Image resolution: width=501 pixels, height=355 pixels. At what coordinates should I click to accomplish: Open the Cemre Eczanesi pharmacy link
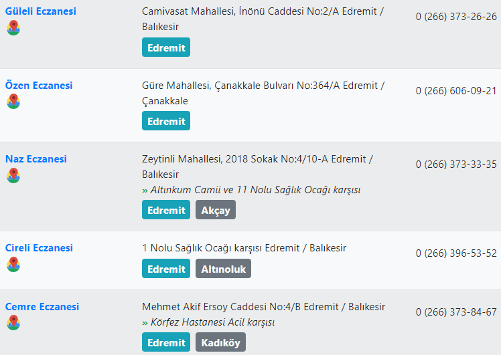coord(42,306)
